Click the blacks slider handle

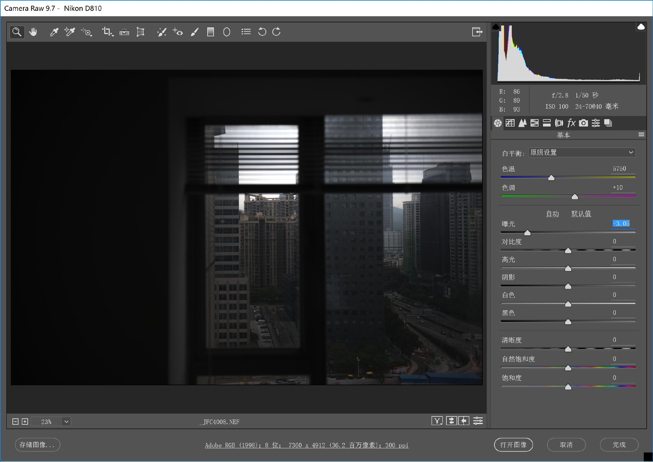pos(568,322)
